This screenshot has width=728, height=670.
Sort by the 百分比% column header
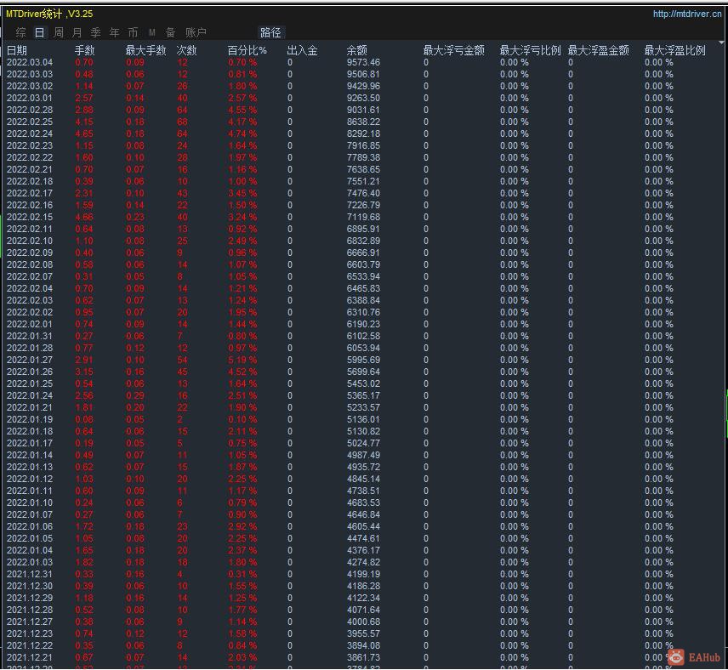[x=247, y=50]
